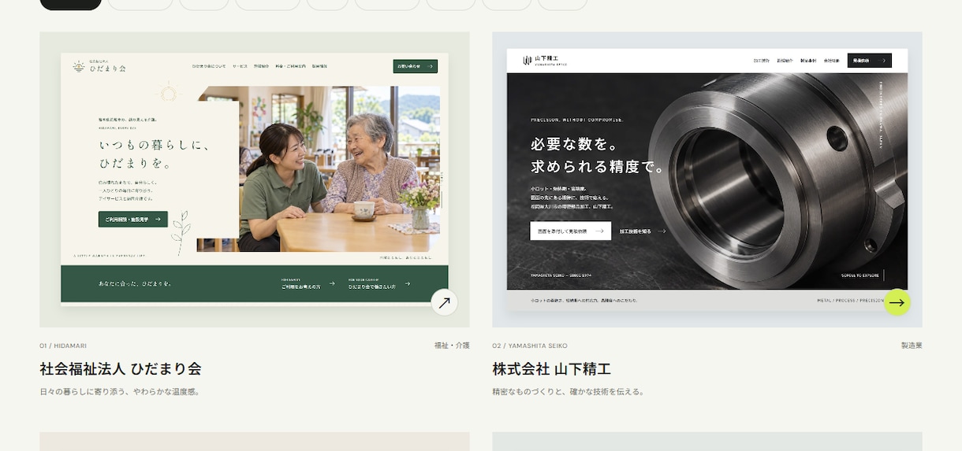Open the ひだまり会 website preview thumbnail
This screenshot has width=962, height=451.
click(x=255, y=179)
